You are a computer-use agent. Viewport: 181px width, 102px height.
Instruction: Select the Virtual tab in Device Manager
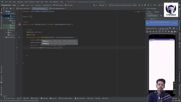tap(149, 12)
